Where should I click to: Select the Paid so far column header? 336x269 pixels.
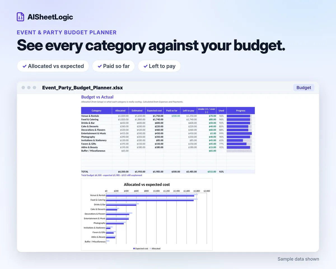[x=172, y=110]
